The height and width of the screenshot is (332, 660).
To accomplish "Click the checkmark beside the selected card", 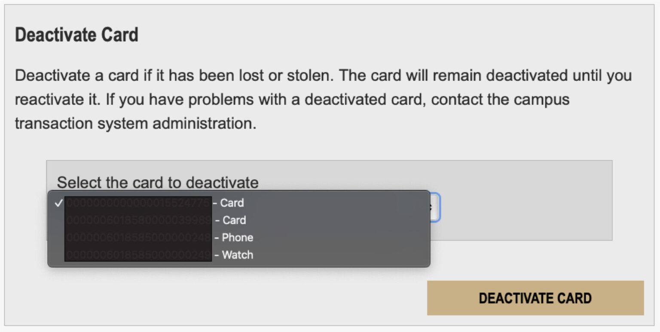I will [x=58, y=203].
